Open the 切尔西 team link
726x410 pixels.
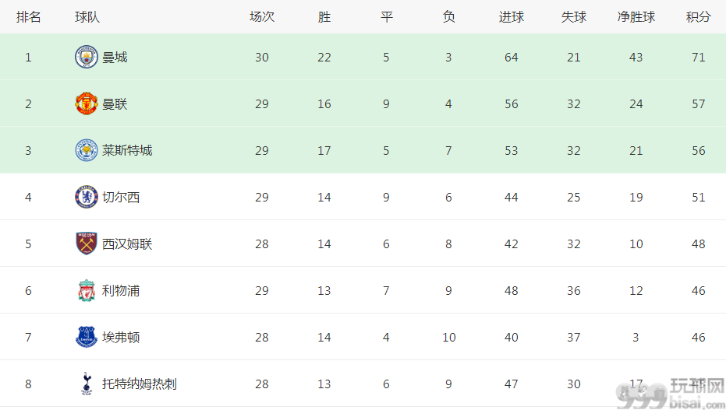point(121,197)
